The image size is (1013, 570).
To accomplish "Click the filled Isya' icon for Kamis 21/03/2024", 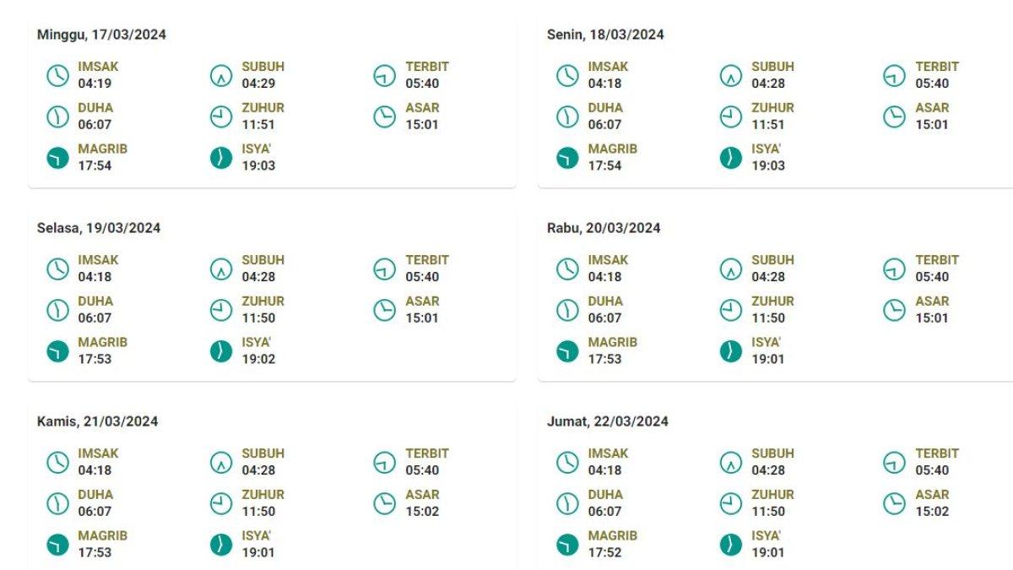I will [221, 545].
